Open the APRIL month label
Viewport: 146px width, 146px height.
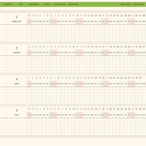click(17, 84)
